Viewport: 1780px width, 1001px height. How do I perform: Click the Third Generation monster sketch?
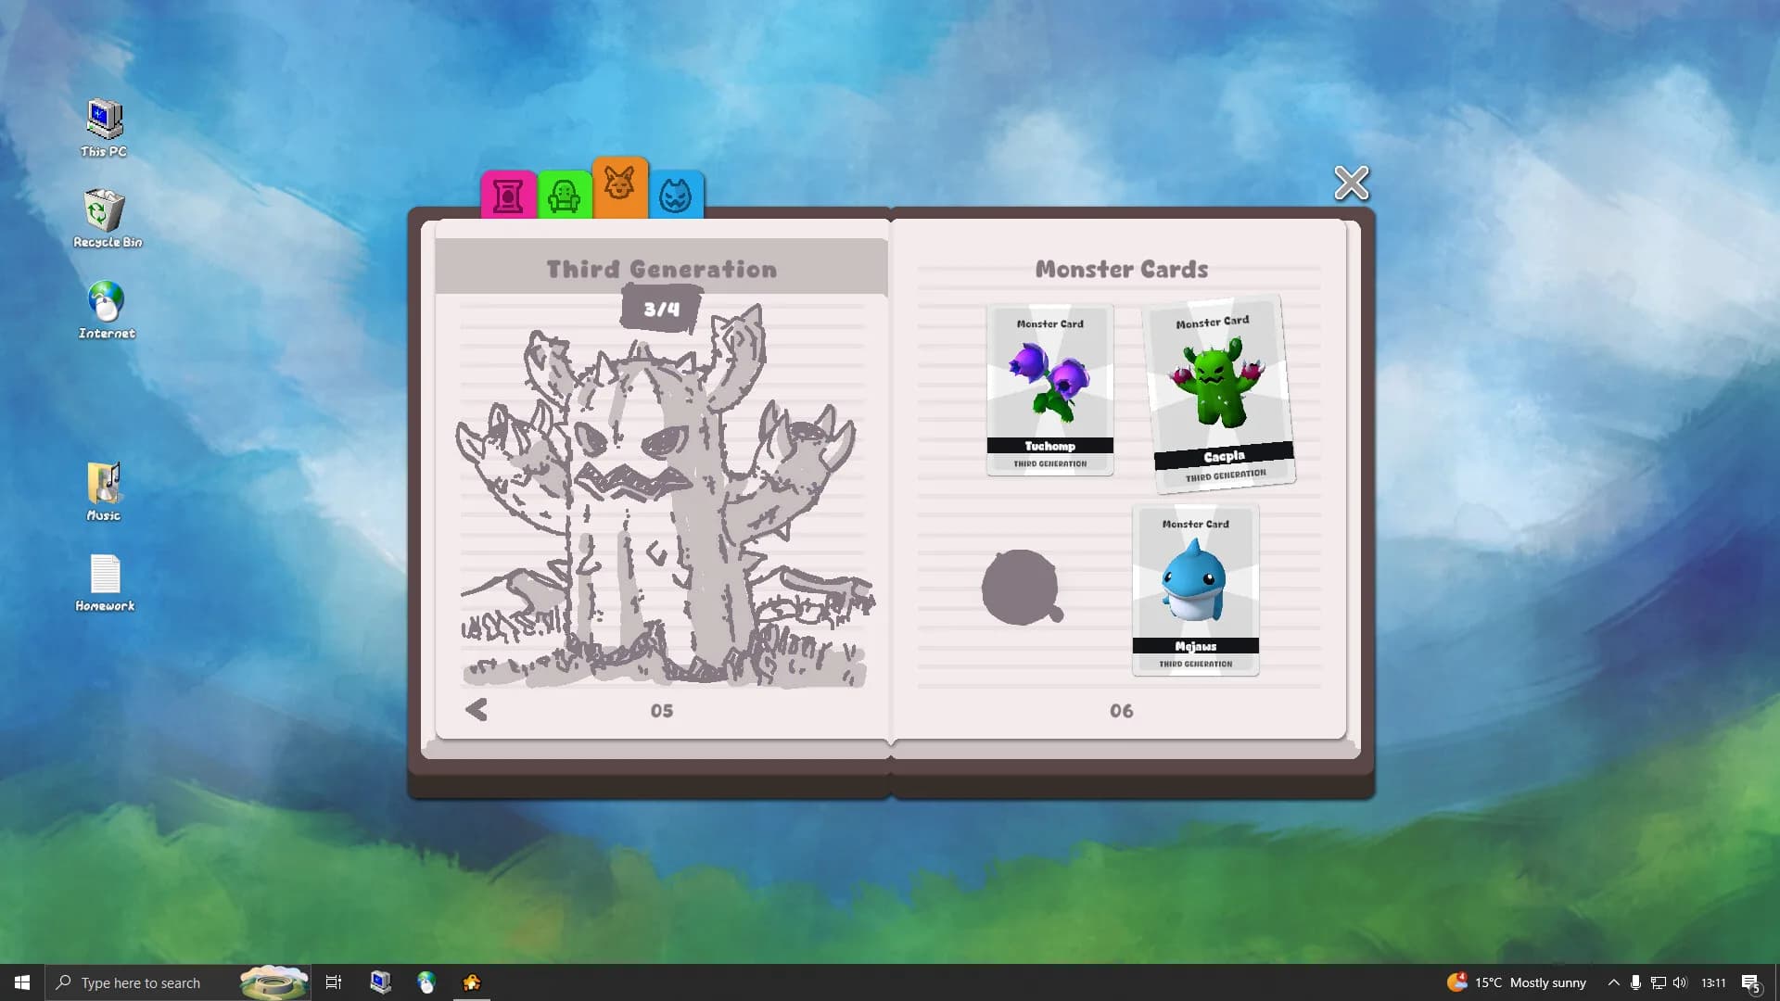click(663, 498)
